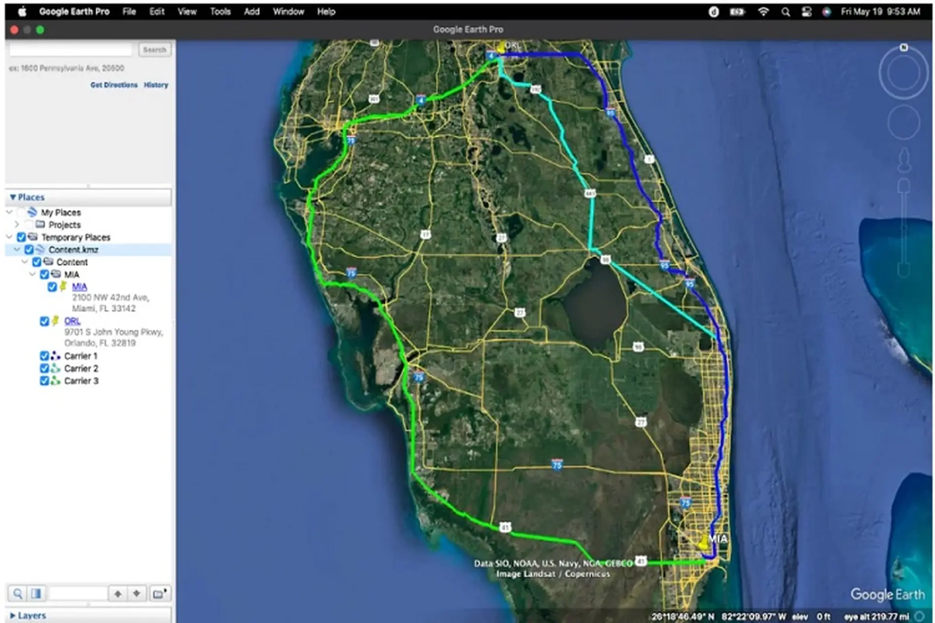Screen dimensions: 935x623
Task: Click the add folder icon
Action: click(159, 593)
